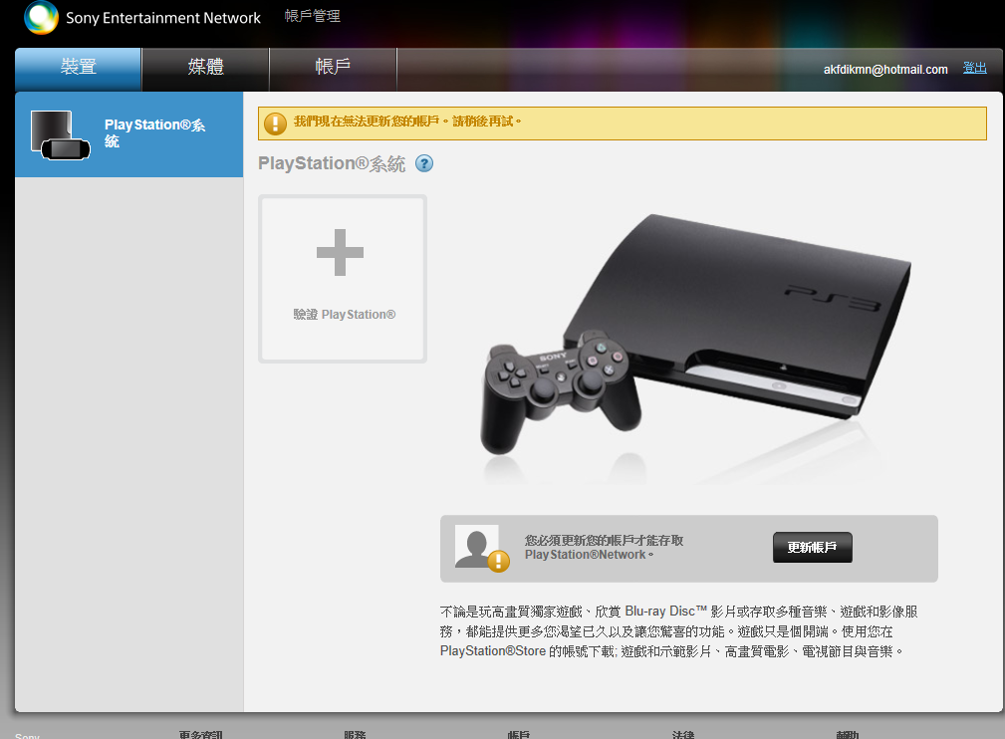This screenshot has height=739, width=1005.
Task: Click the Sony Entertainment Network logo orb
Action: [42, 17]
